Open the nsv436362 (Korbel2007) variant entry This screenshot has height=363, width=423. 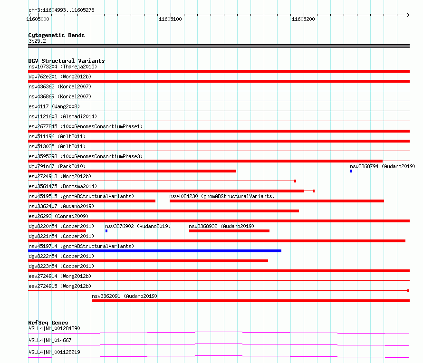(x=60, y=86)
